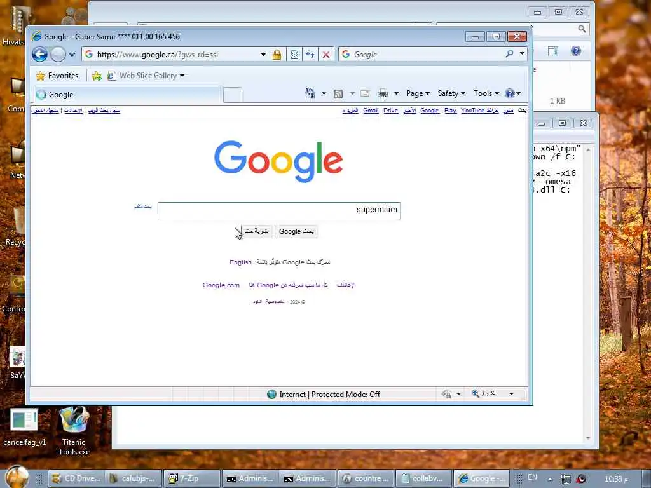651x488 pixels.
Task: Toggle Compatibility View broken-page icon
Action: pos(294,55)
